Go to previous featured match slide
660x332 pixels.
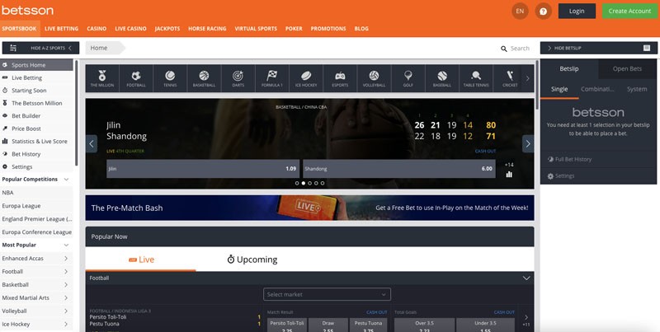(92, 143)
